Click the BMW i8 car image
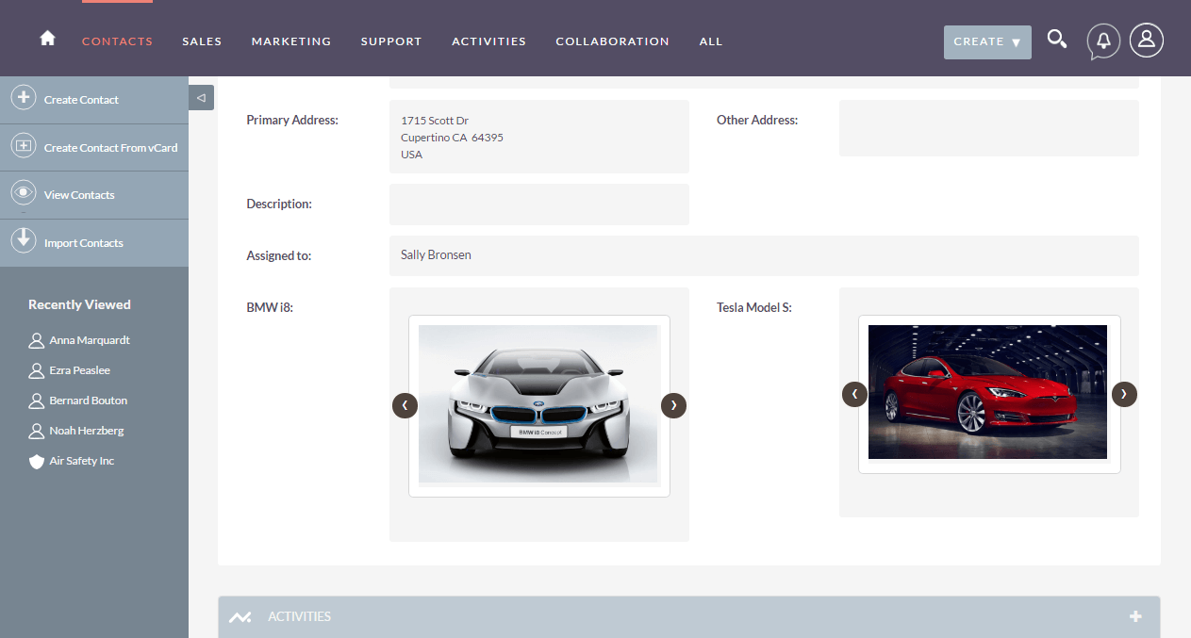This screenshot has height=638, width=1191. pyautogui.click(x=538, y=405)
